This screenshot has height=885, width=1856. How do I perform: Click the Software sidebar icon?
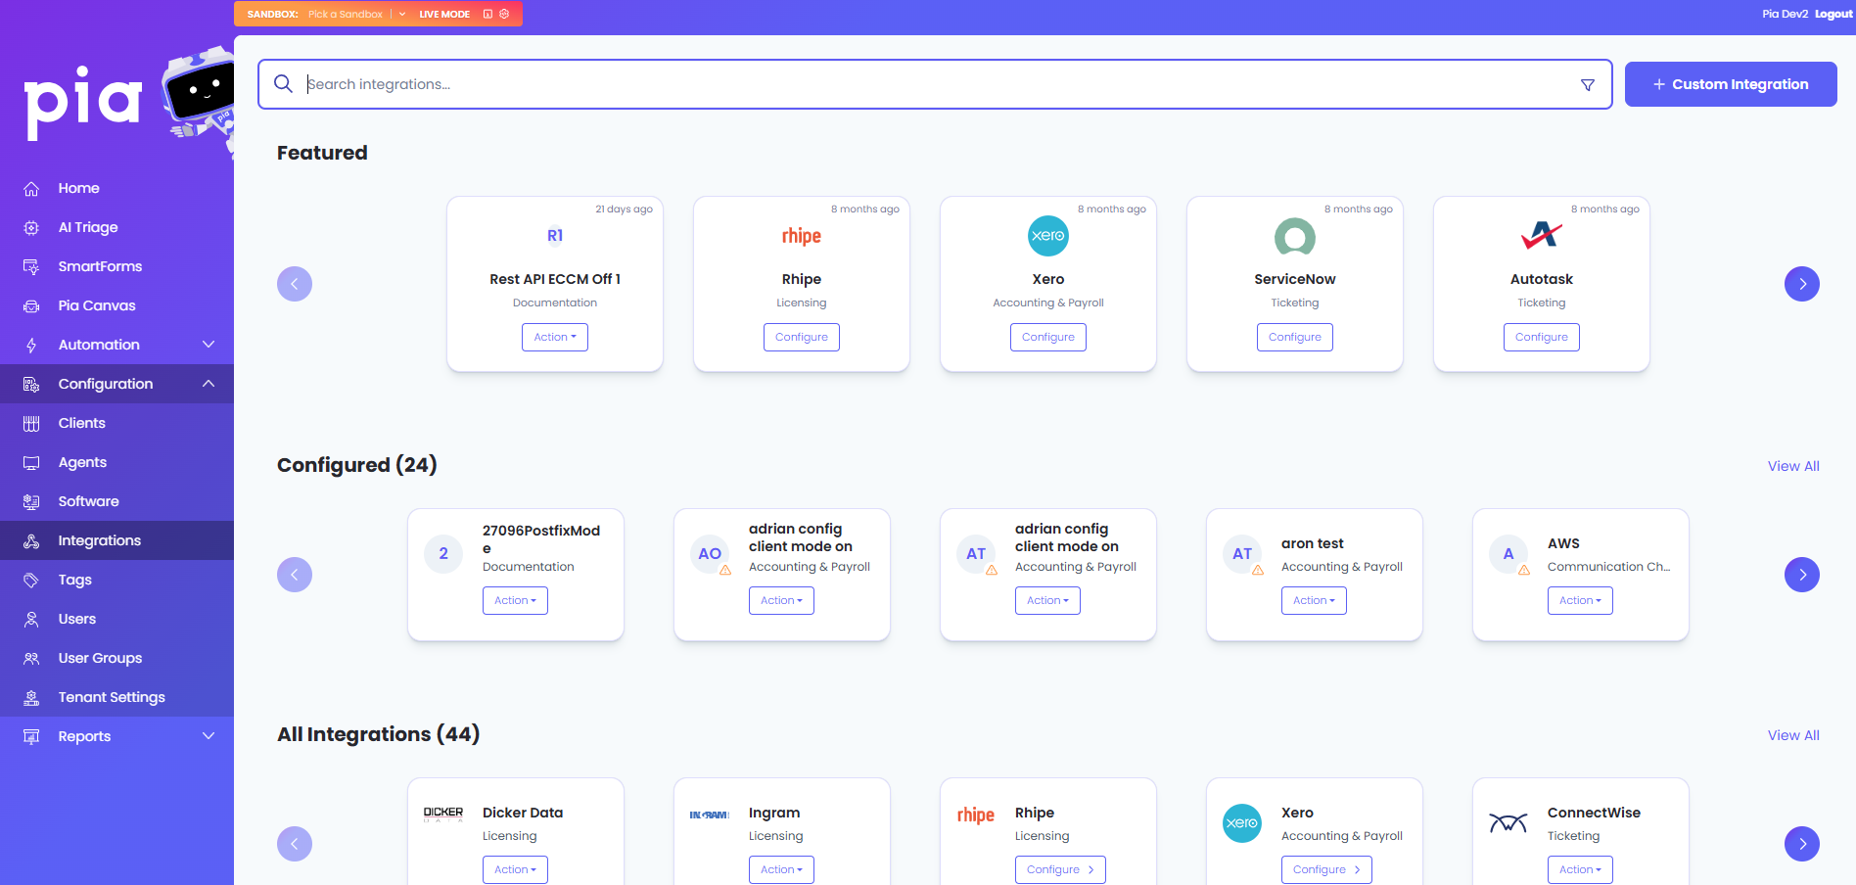(31, 502)
